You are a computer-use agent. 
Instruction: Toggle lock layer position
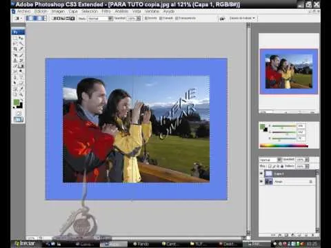click(278, 166)
